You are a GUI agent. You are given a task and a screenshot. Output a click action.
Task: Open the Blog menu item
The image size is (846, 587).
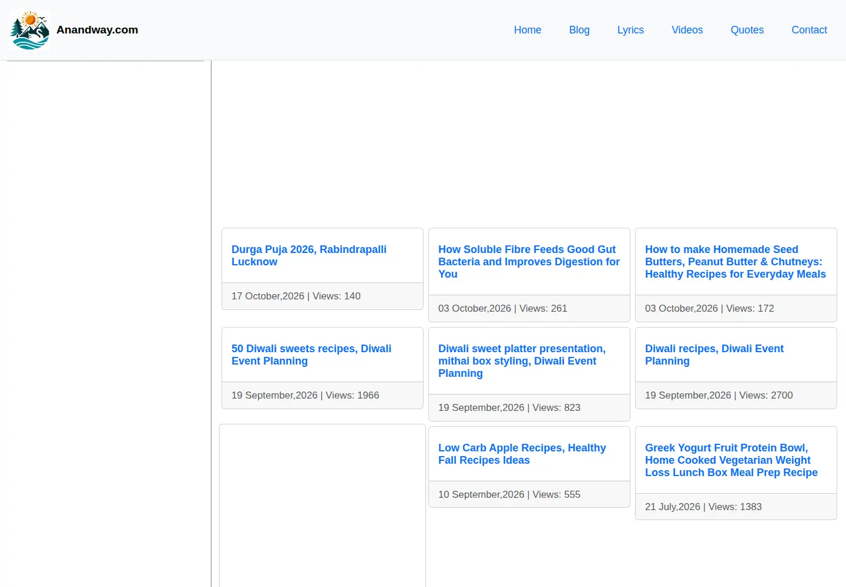pos(579,30)
